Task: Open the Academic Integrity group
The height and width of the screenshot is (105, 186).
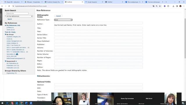Action: [14, 37]
